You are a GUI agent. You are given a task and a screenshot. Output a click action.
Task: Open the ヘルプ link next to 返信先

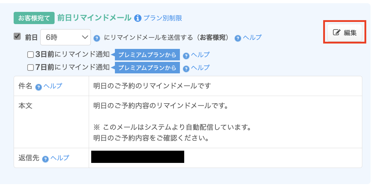[60, 158]
